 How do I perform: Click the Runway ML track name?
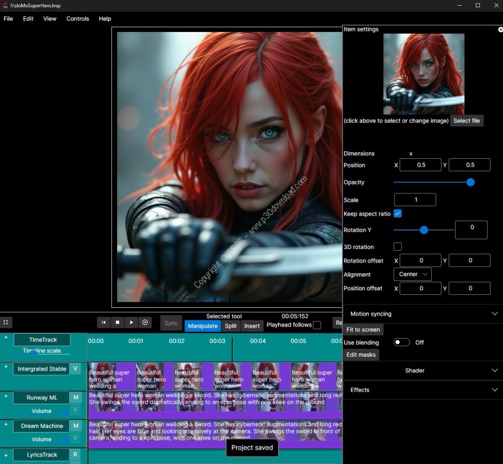pyautogui.click(x=41, y=397)
